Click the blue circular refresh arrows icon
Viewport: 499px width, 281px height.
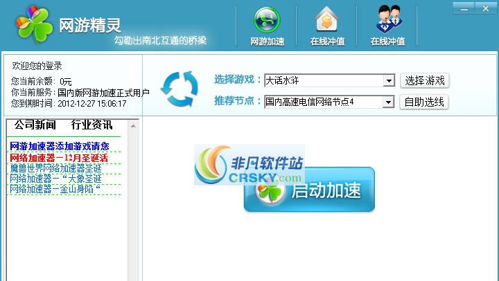pos(180,89)
